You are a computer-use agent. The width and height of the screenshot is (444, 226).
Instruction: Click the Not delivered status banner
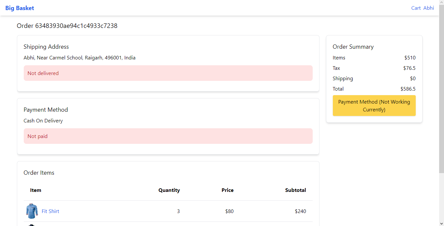tap(168, 73)
